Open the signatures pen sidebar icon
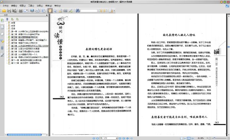 [2, 55]
